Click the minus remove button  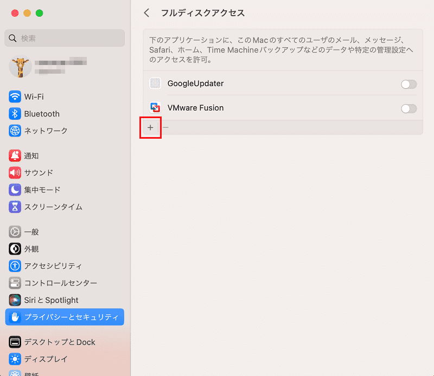[x=165, y=127]
